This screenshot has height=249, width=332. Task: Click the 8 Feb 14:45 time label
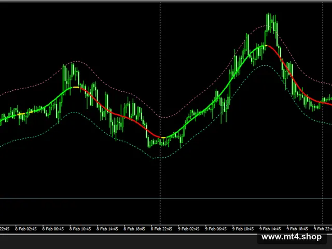pos(107,229)
